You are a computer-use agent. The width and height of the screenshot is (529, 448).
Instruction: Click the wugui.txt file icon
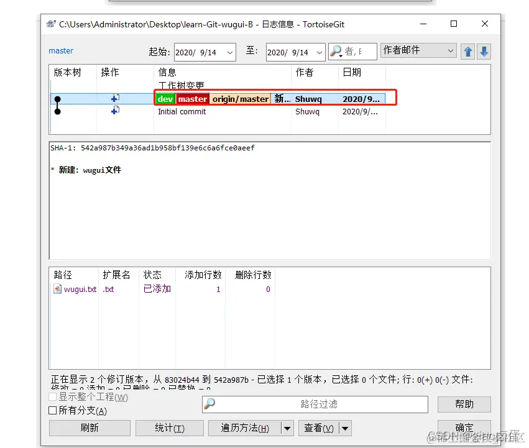57,289
